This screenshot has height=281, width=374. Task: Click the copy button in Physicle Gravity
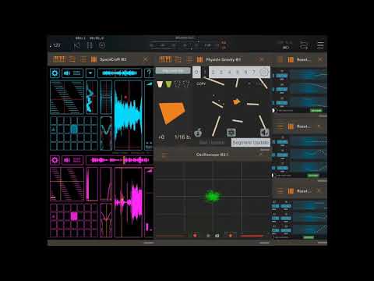coord(201,84)
